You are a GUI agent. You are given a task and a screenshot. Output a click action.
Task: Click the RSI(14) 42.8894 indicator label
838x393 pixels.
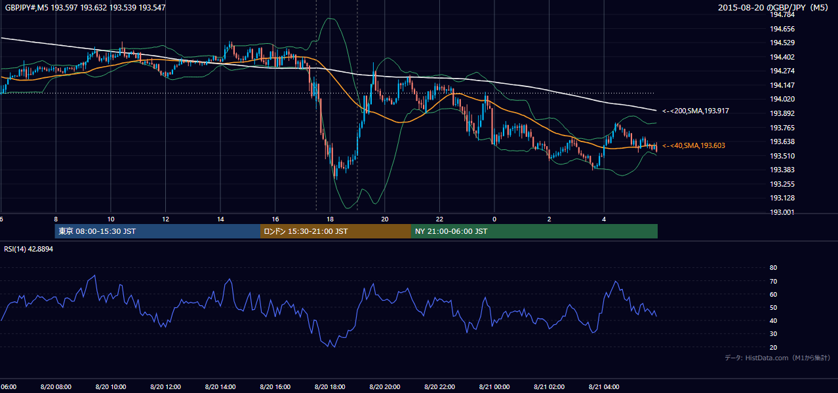pos(29,250)
